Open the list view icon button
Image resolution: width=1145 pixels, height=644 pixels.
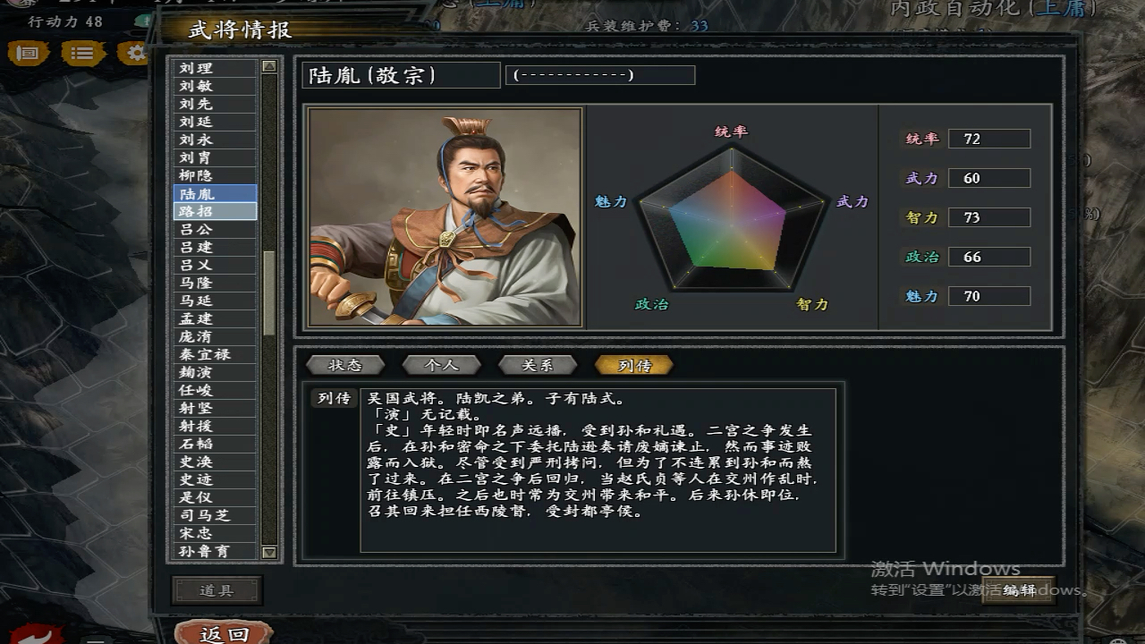(82, 54)
